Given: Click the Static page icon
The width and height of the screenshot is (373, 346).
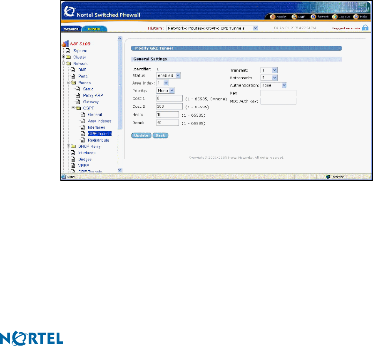Looking at the screenshot, I should tap(78, 89).
